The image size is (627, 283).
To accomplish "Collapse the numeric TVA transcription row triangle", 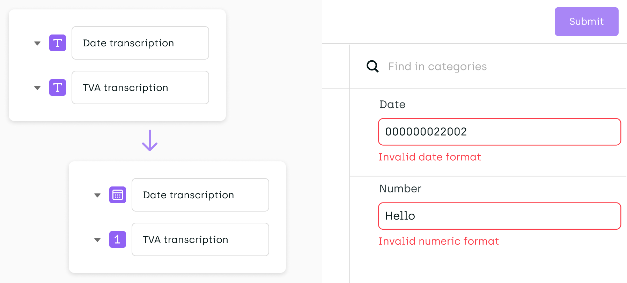I will [97, 240].
